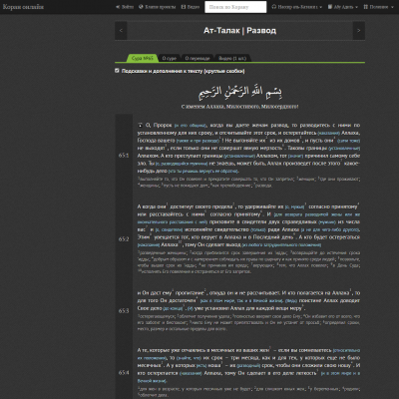399x399 pixels.
Task: Click the small icon at verse 65:1 start
Action: tap(141, 126)
